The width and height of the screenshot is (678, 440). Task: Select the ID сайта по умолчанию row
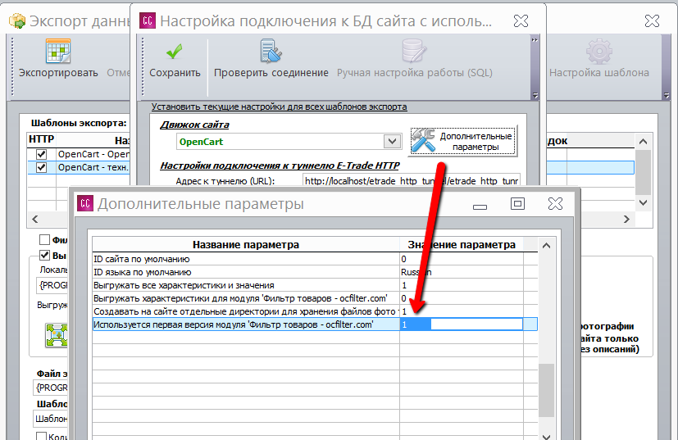315,259
